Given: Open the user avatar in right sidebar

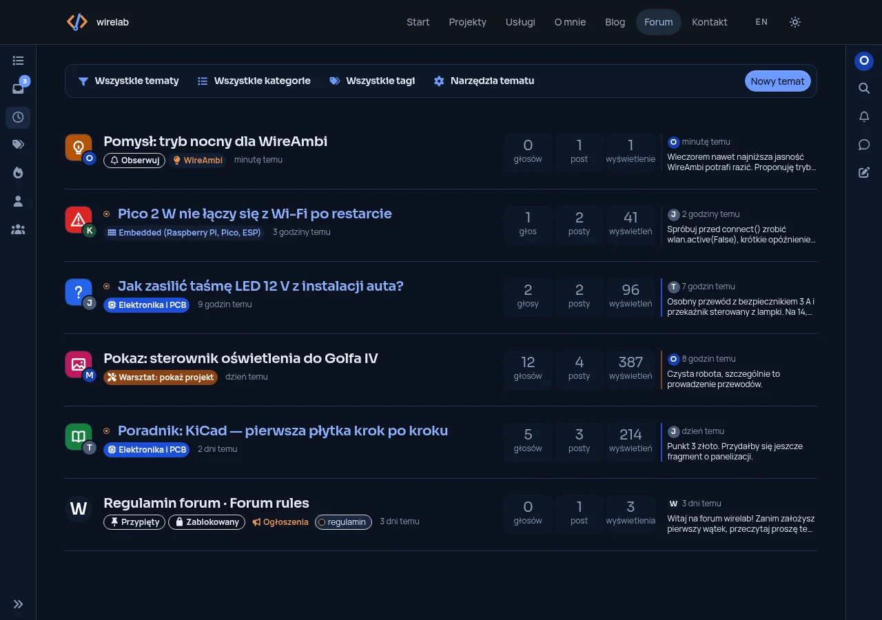Looking at the screenshot, I should coord(864,61).
